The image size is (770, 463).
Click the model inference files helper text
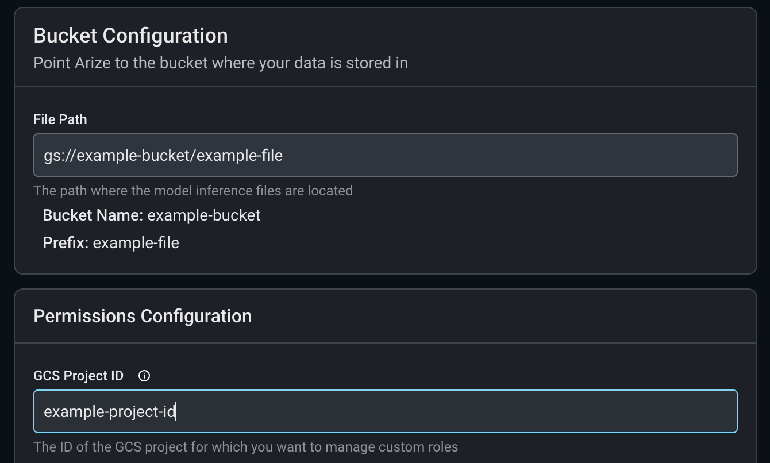point(193,191)
